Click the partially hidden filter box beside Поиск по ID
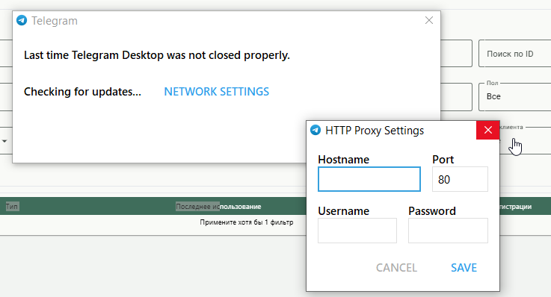The image size is (551, 297). point(456,54)
